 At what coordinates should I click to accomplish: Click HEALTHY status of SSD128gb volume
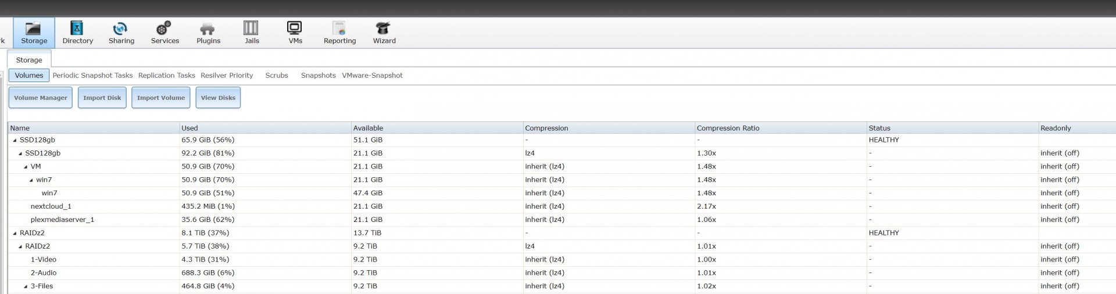tap(884, 140)
